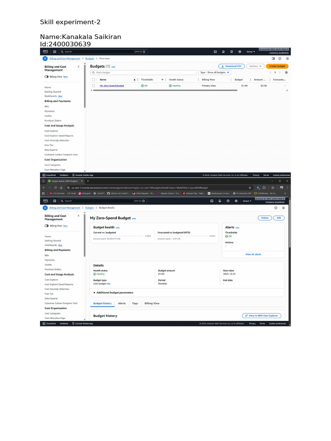Open the help icon in lower screenshot header
Screen dimensions: 331x441
[228, 201]
